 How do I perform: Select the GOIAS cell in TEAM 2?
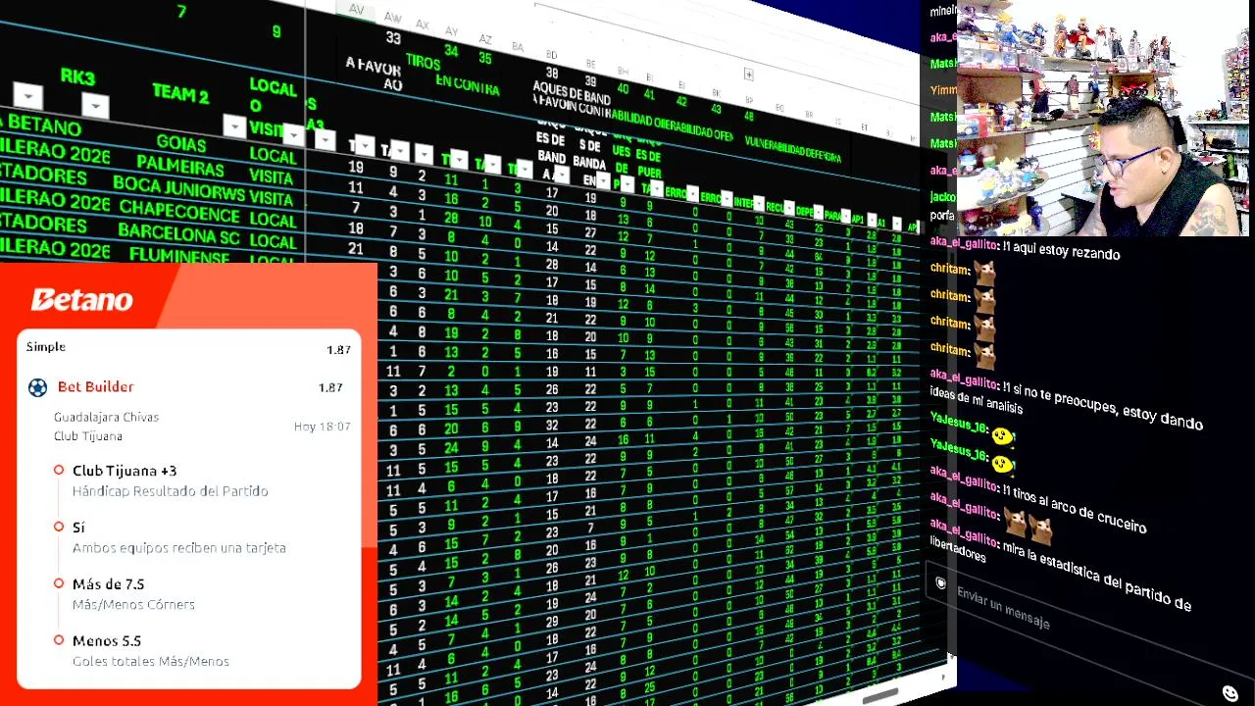tap(181, 142)
